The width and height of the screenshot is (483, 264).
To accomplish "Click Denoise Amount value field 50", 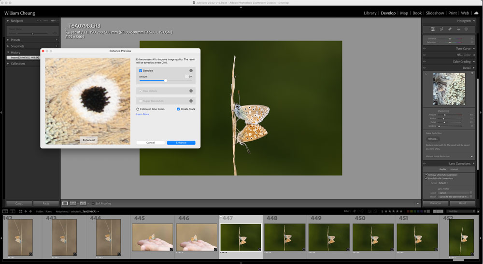I will (189, 77).
